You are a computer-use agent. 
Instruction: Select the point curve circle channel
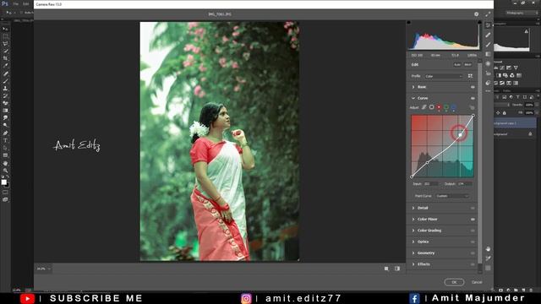coord(432,107)
